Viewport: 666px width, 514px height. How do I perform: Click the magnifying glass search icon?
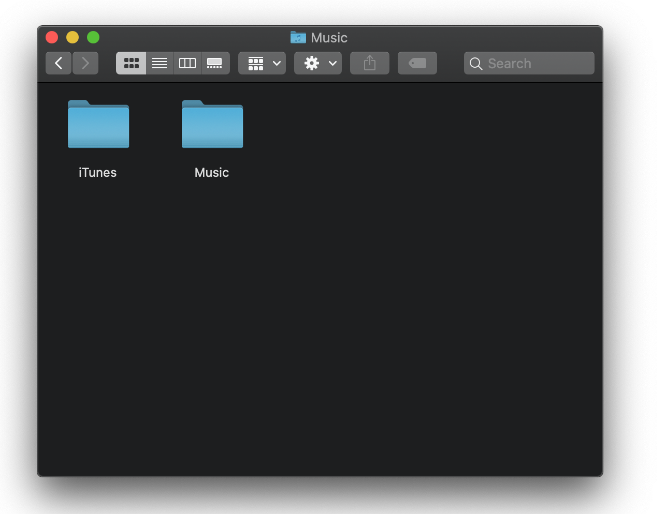pyautogui.click(x=476, y=64)
